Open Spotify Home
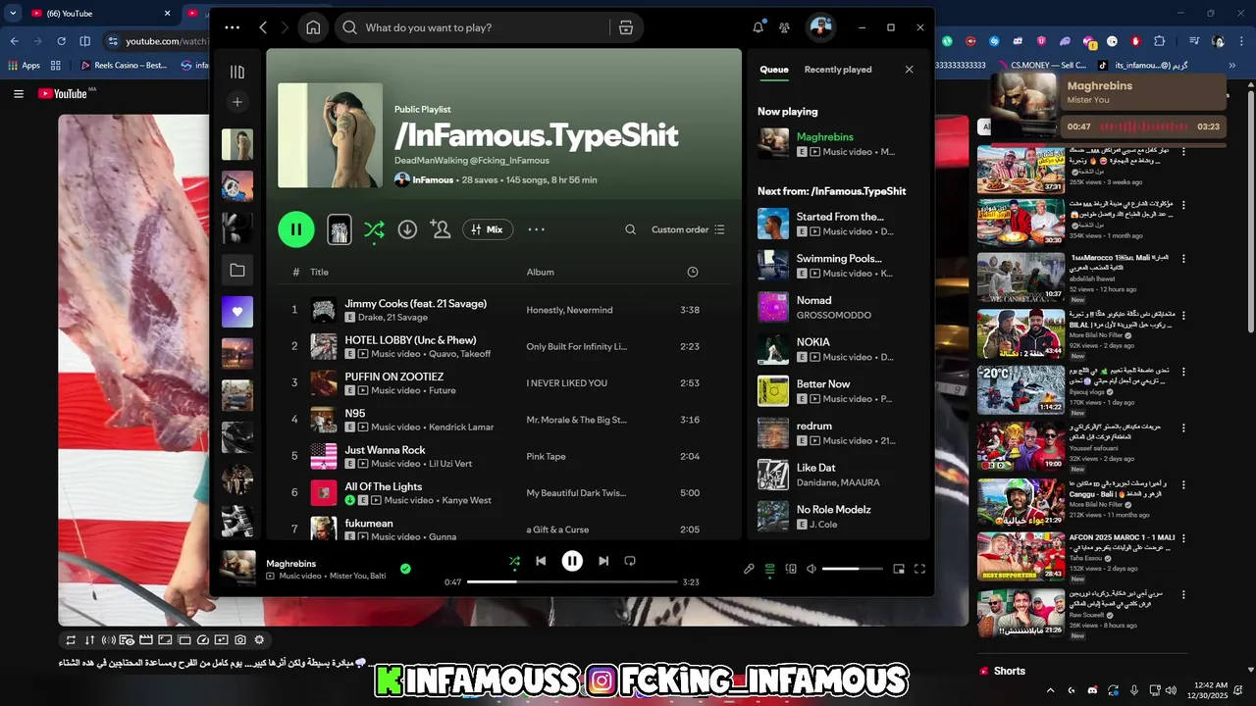This screenshot has height=706, width=1256. click(313, 27)
